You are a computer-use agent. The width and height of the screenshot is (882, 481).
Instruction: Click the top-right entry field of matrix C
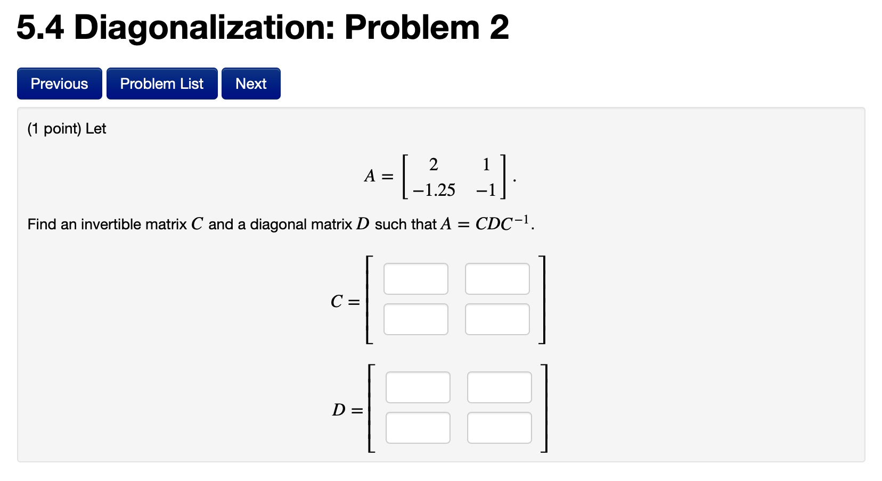[496, 278]
